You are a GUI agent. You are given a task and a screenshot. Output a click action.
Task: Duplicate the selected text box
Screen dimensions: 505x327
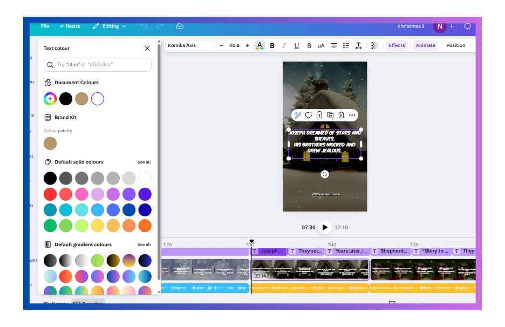330,115
